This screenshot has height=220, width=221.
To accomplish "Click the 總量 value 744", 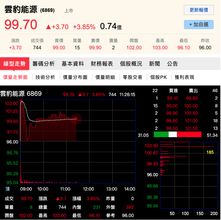I will point(62,207).
